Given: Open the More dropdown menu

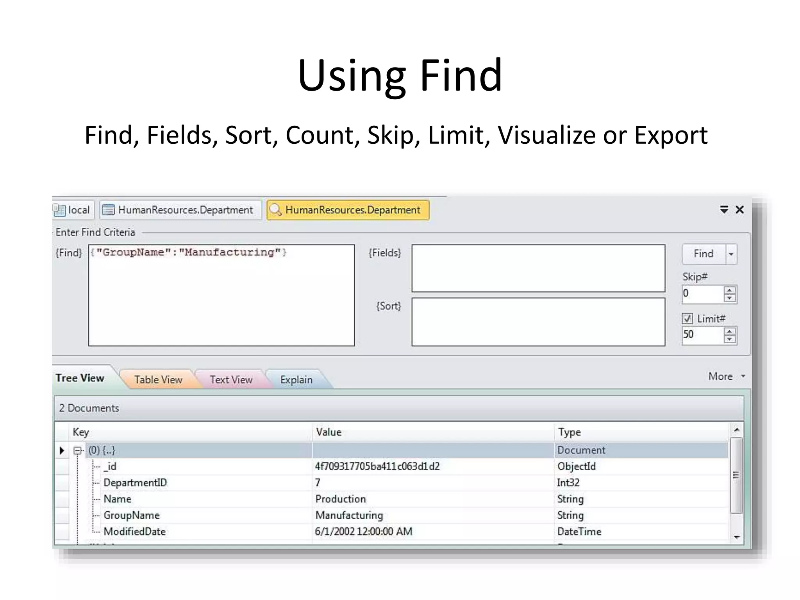Looking at the screenshot, I should click(727, 377).
